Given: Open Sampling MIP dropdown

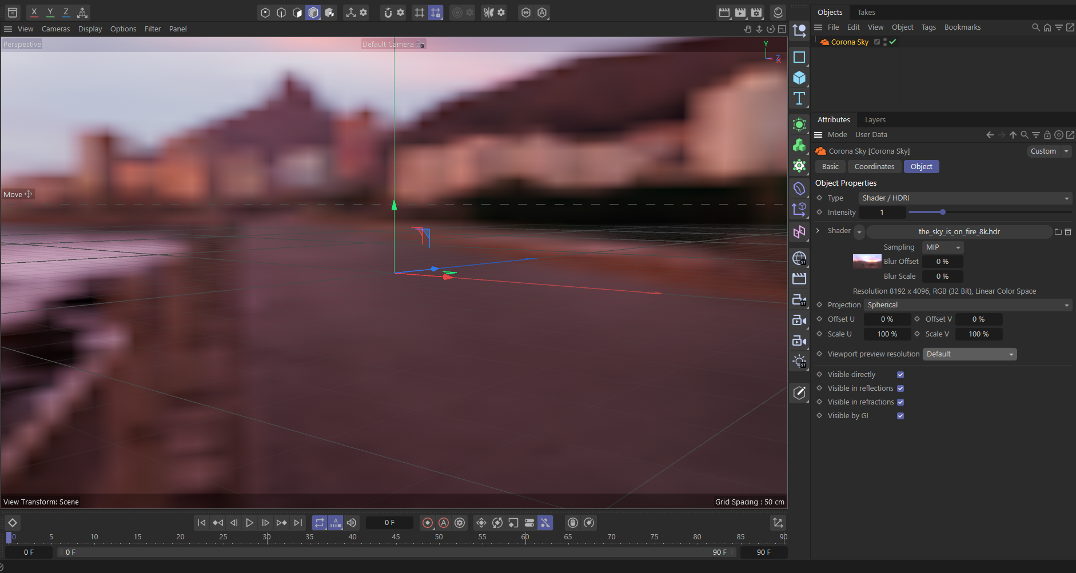Looking at the screenshot, I should 943,247.
